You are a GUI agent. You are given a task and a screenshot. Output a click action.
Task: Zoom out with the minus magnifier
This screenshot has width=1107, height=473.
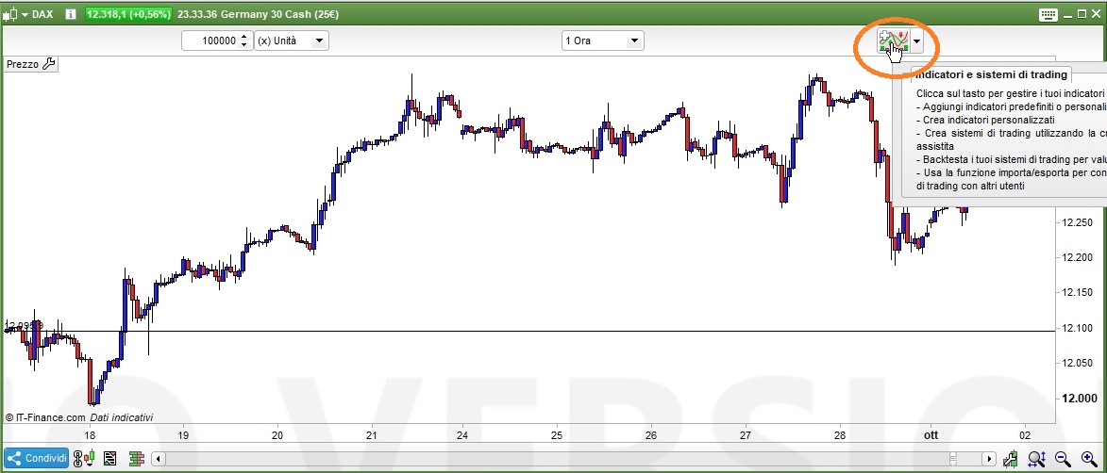(x=1065, y=458)
